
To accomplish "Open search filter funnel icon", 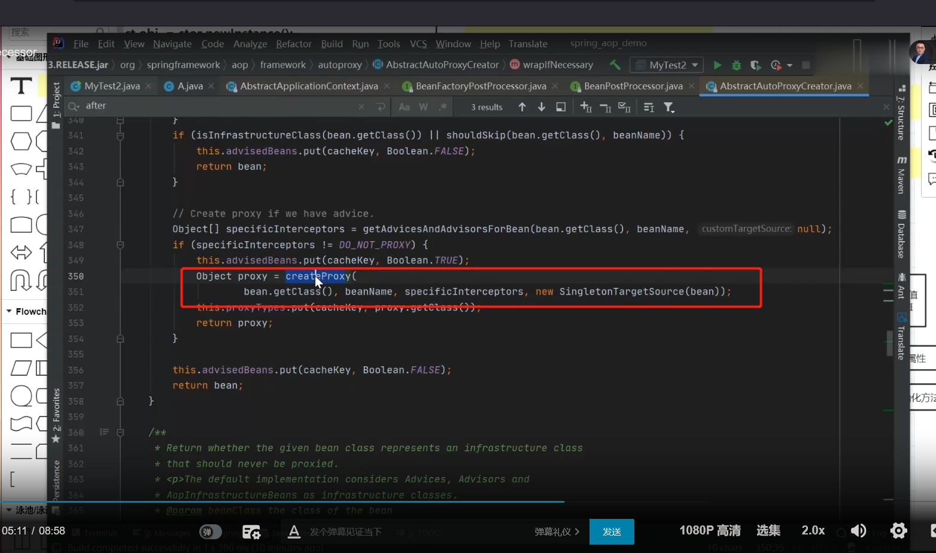I will pyautogui.click(x=669, y=107).
